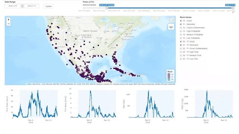Enable 32 - TF Cloud Contaminated mask
The image size is (239, 134).
[x=181, y=48]
